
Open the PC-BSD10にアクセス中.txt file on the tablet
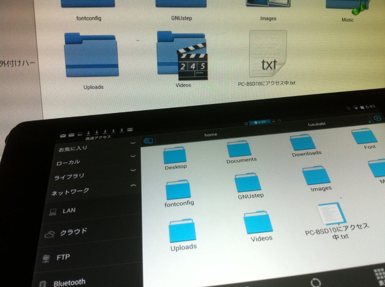tap(331, 214)
